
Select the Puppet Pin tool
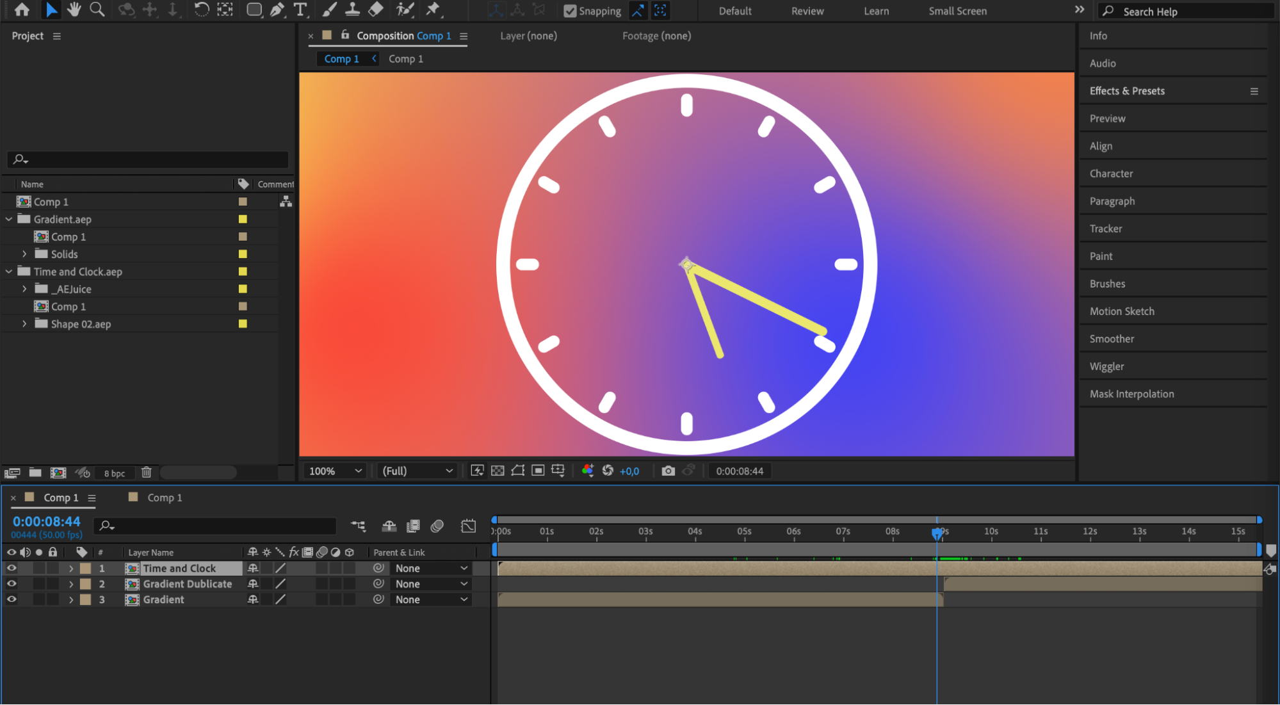click(x=433, y=10)
